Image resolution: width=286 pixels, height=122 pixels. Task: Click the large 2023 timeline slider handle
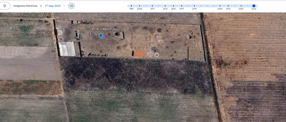coord(254,6)
